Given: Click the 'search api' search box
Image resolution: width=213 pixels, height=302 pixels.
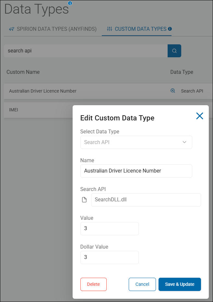Looking at the screenshot, I should [86, 51].
